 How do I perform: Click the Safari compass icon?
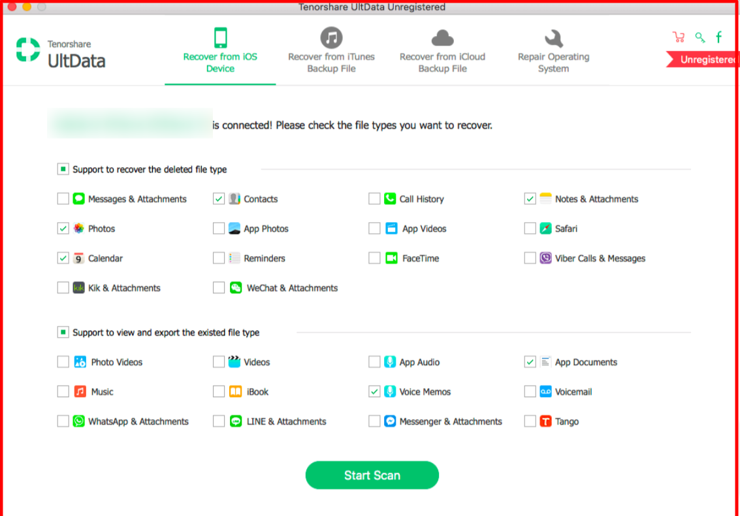pos(545,229)
